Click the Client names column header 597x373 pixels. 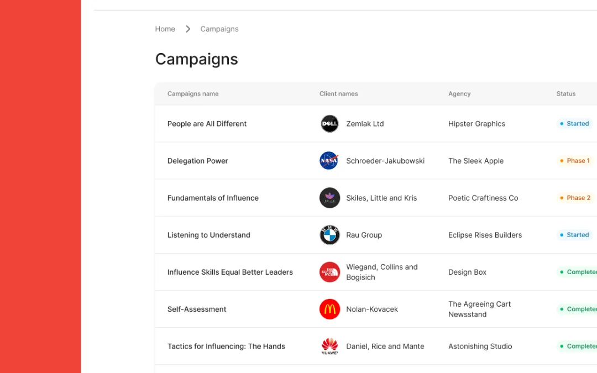pos(338,93)
